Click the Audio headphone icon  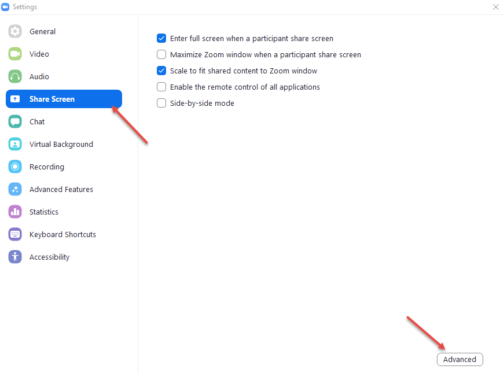click(x=14, y=76)
